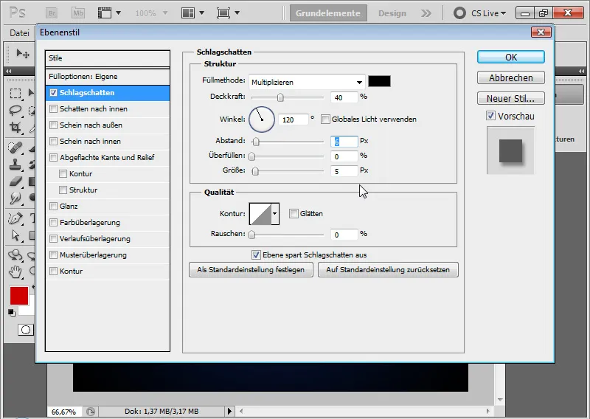590x419 pixels.
Task: Click the status bar icon beside 66,67%
Action: tap(90, 412)
